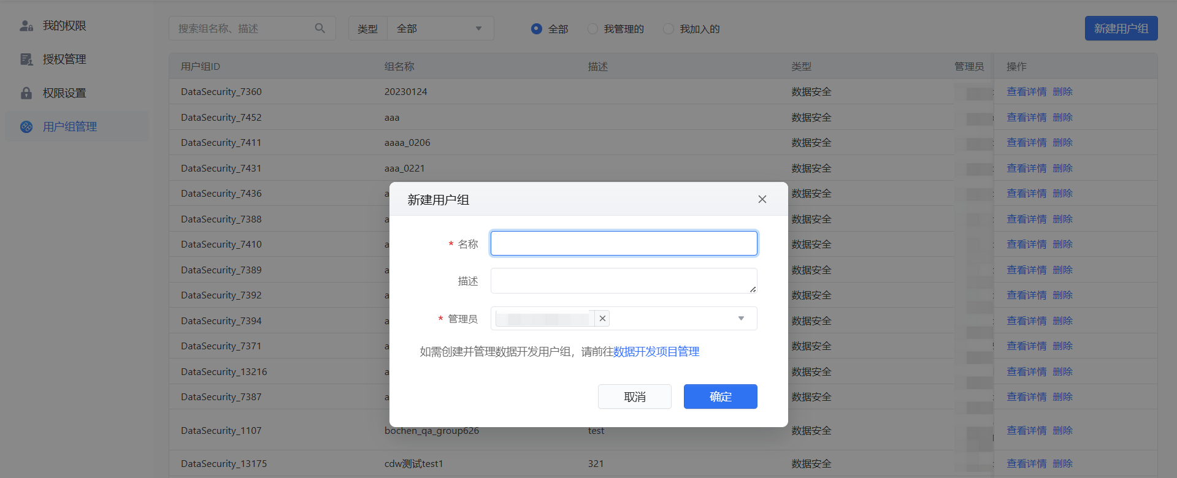Screen dimensions: 1177x478
Task: Select the 我加入的 radio option
Action: 669,29
